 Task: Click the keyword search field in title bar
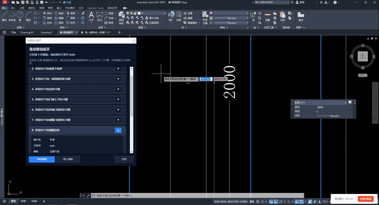coord(272,3)
